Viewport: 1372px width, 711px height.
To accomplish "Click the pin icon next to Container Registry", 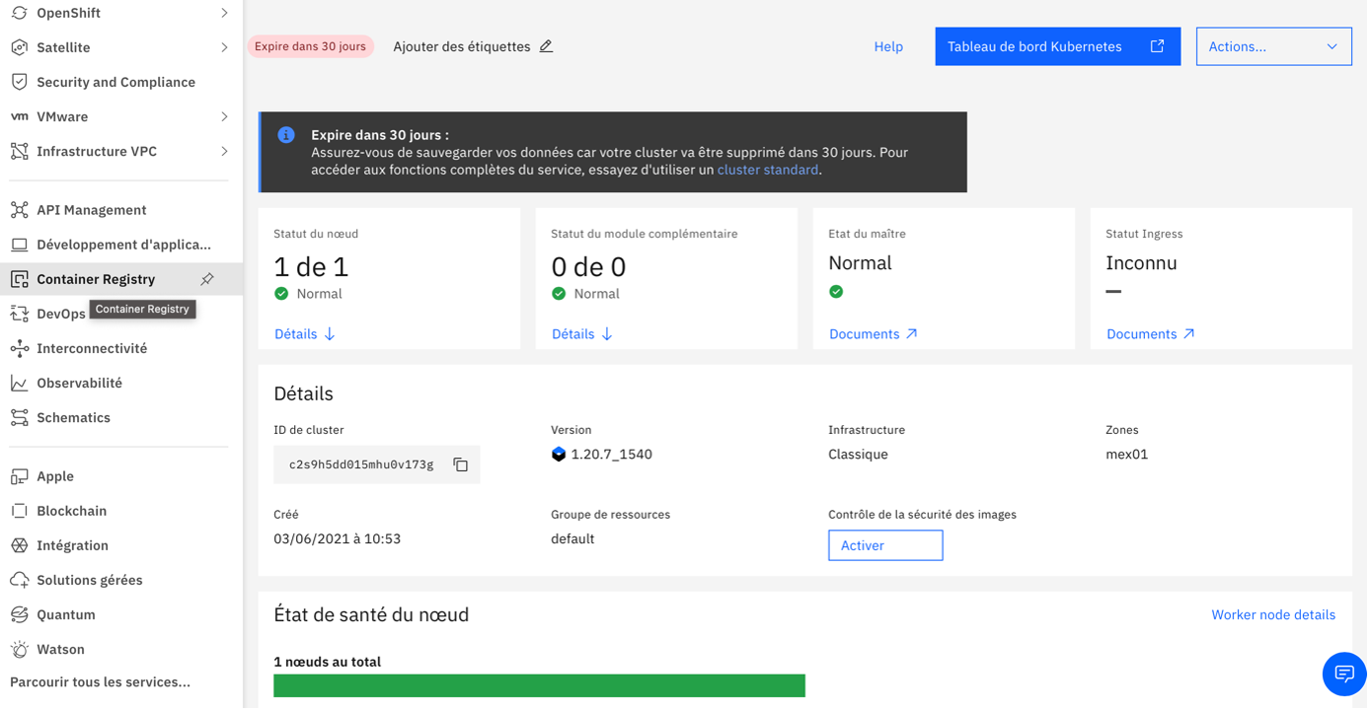I will click(x=207, y=279).
